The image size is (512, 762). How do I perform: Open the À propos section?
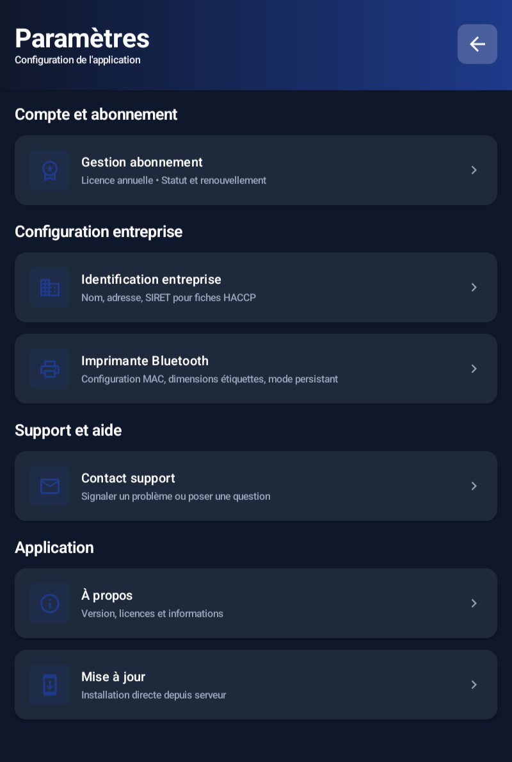click(x=256, y=603)
